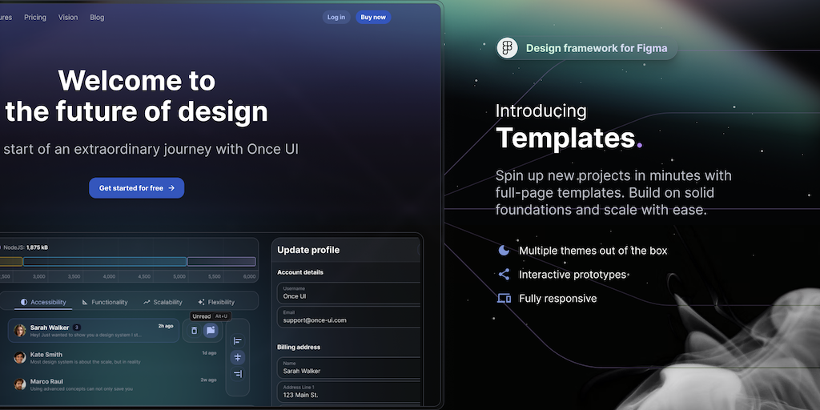Click the mark unread message icon
Viewport: 820px width, 410px height.
tap(211, 331)
